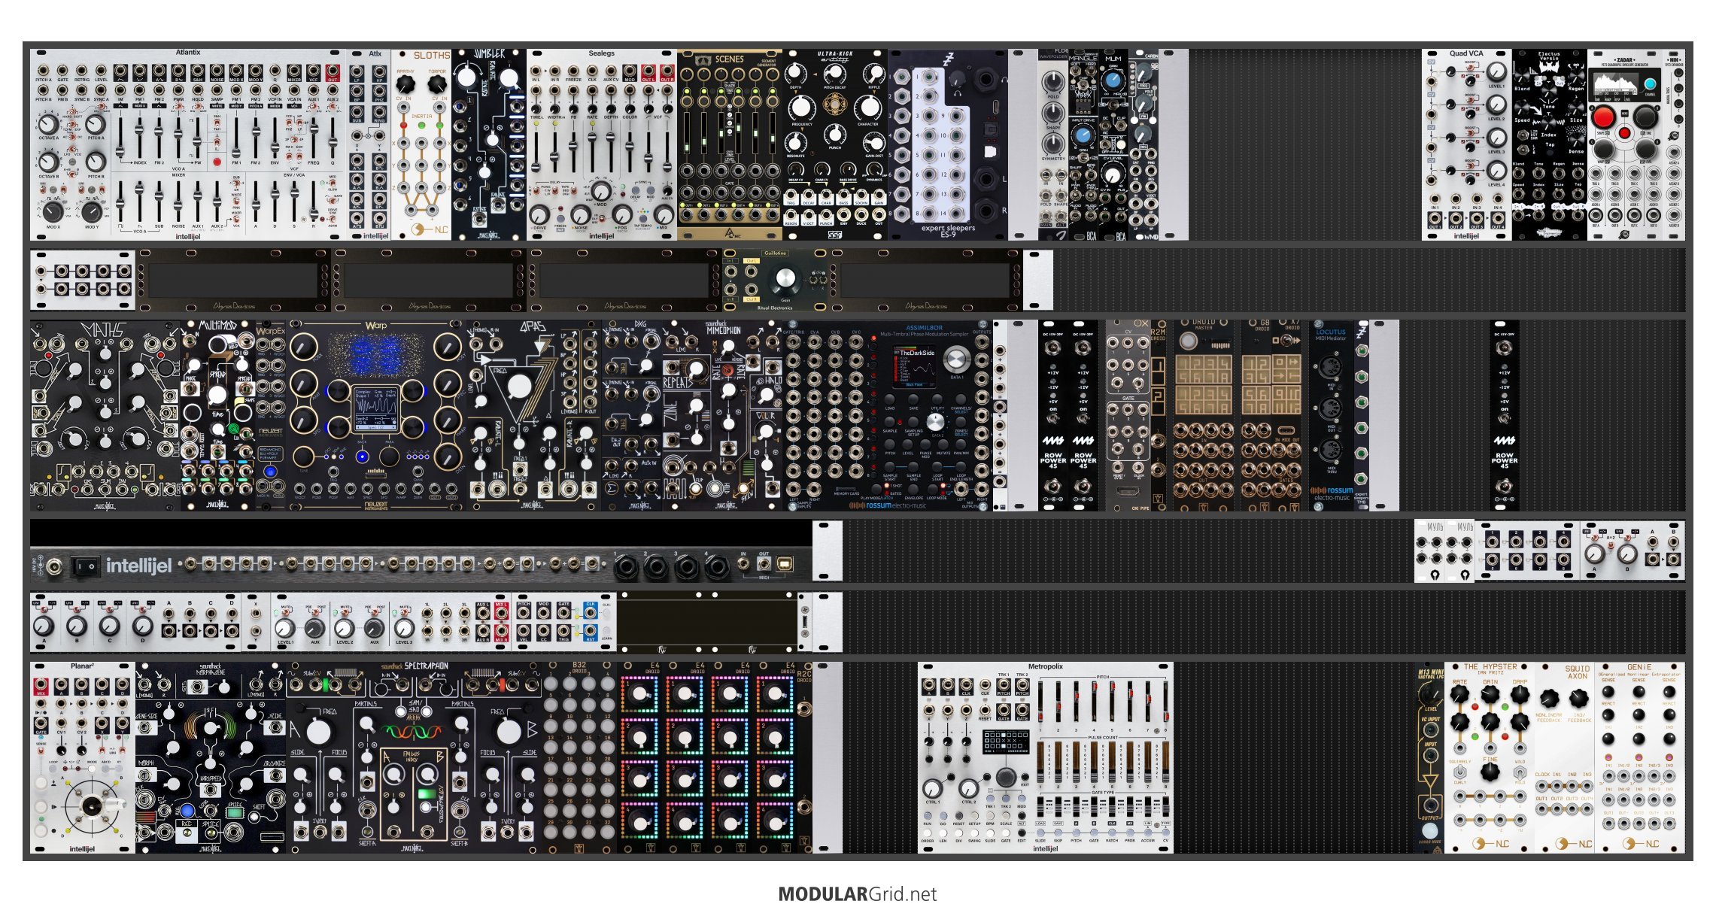The height and width of the screenshot is (910, 1716).
Task: Toggle the Level 1 Mute switch
Action: click(x=284, y=613)
